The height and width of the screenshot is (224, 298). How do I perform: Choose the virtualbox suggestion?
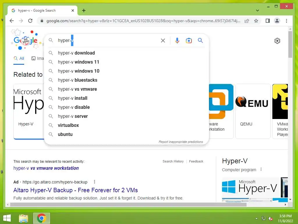click(x=126, y=125)
